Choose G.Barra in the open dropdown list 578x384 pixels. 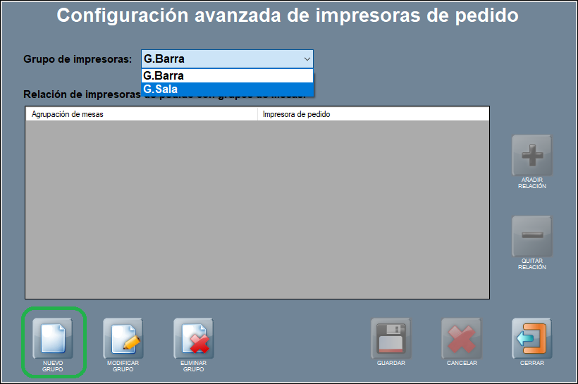(x=226, y=76)
